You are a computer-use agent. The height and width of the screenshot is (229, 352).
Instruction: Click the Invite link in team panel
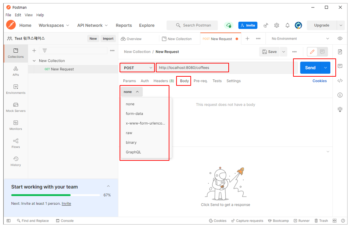[66, 203]
